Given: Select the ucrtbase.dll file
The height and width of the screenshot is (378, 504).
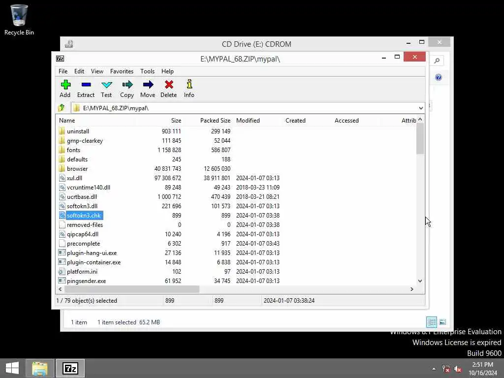Looking at the screenshot, I should (x=82, y=197).
